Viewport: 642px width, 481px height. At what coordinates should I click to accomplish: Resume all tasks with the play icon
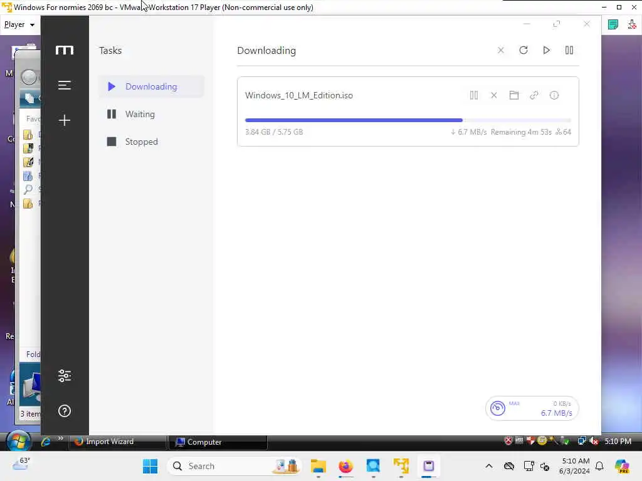pyautogui.click(x=546, y=50)
